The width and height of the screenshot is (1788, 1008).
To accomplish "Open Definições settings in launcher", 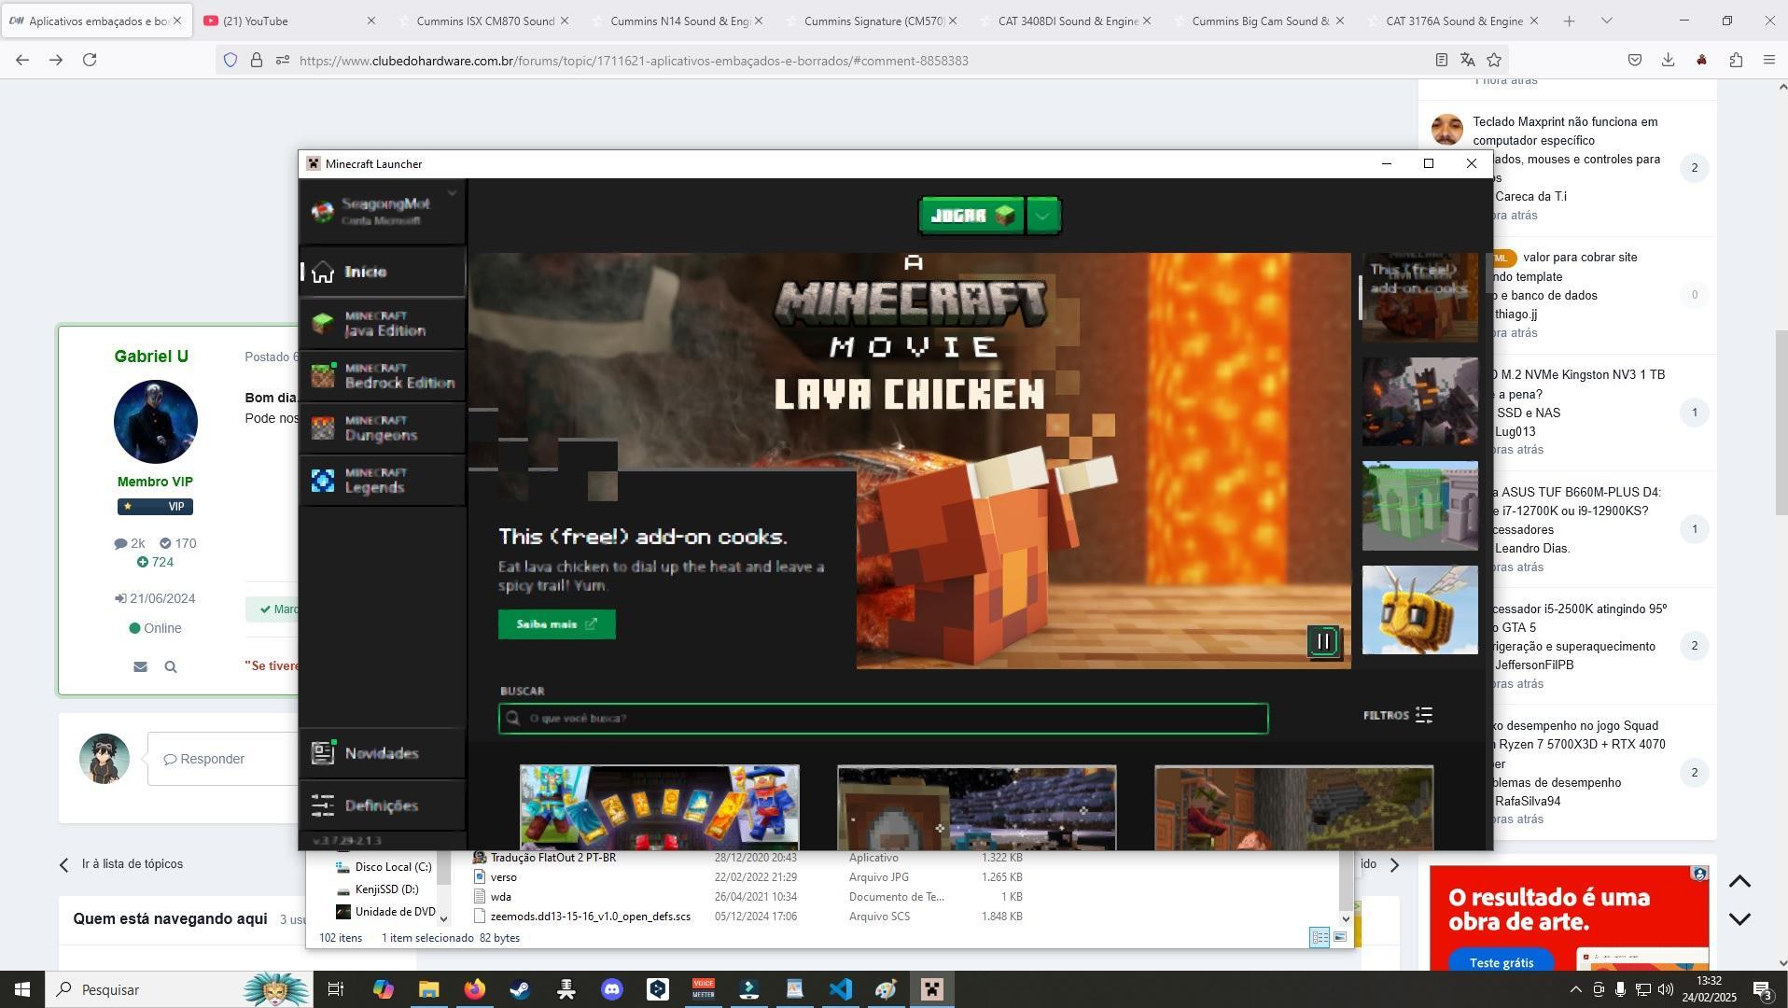I will (x=382, y=805).
